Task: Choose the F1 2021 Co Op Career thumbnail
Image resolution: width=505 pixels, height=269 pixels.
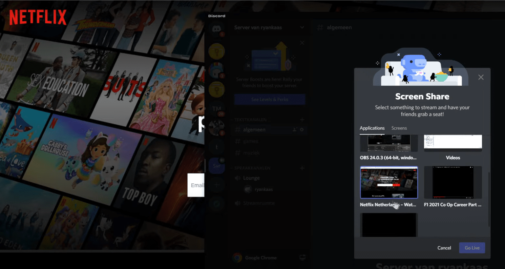Action: 452,182
